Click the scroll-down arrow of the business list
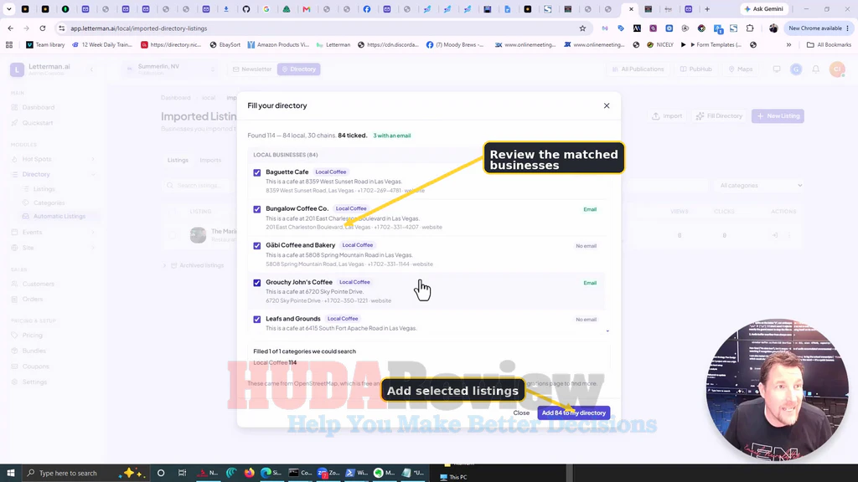 (607, 331)
